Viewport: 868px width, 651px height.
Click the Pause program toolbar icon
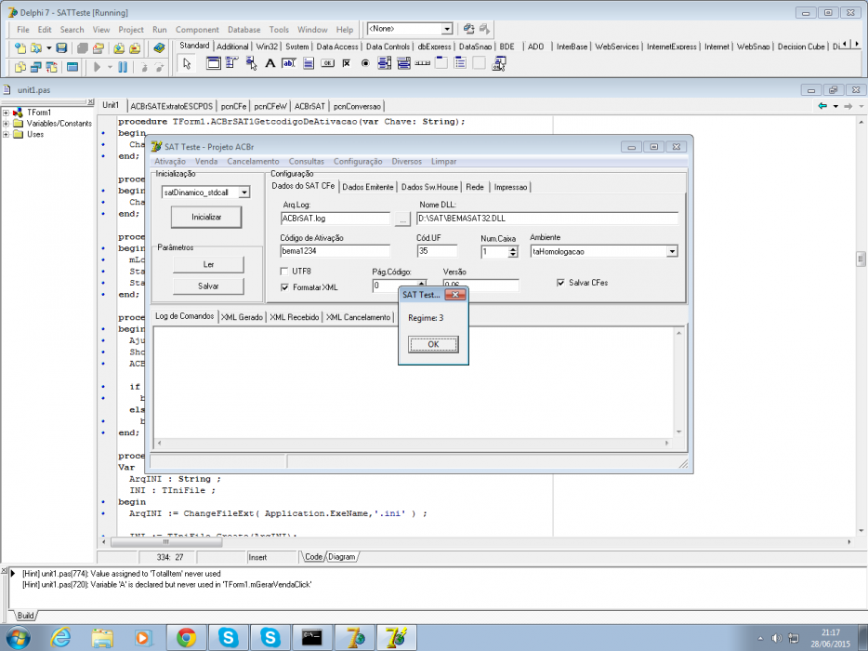pyautogui.click(x=123, y=67)
